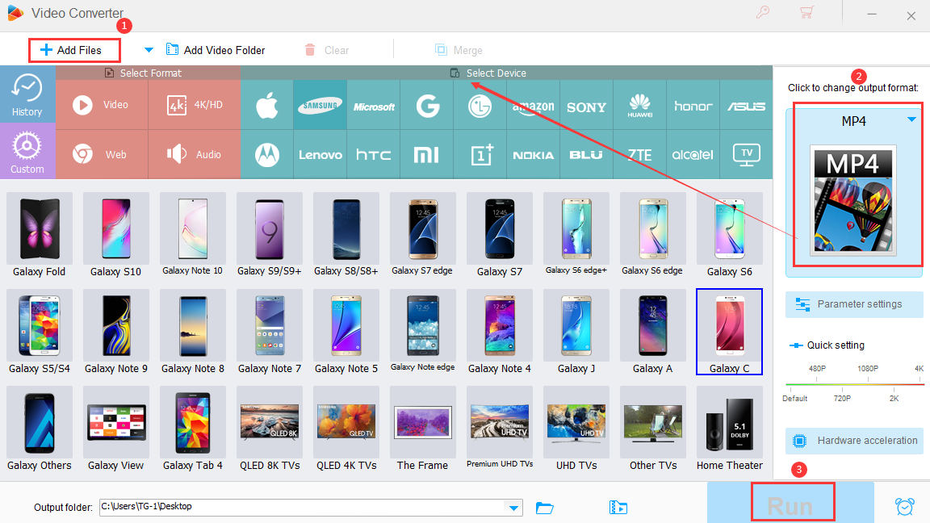Viewport: 930px width, 523px height.
Task: Select the Video format category
Action: click(102, 105)
